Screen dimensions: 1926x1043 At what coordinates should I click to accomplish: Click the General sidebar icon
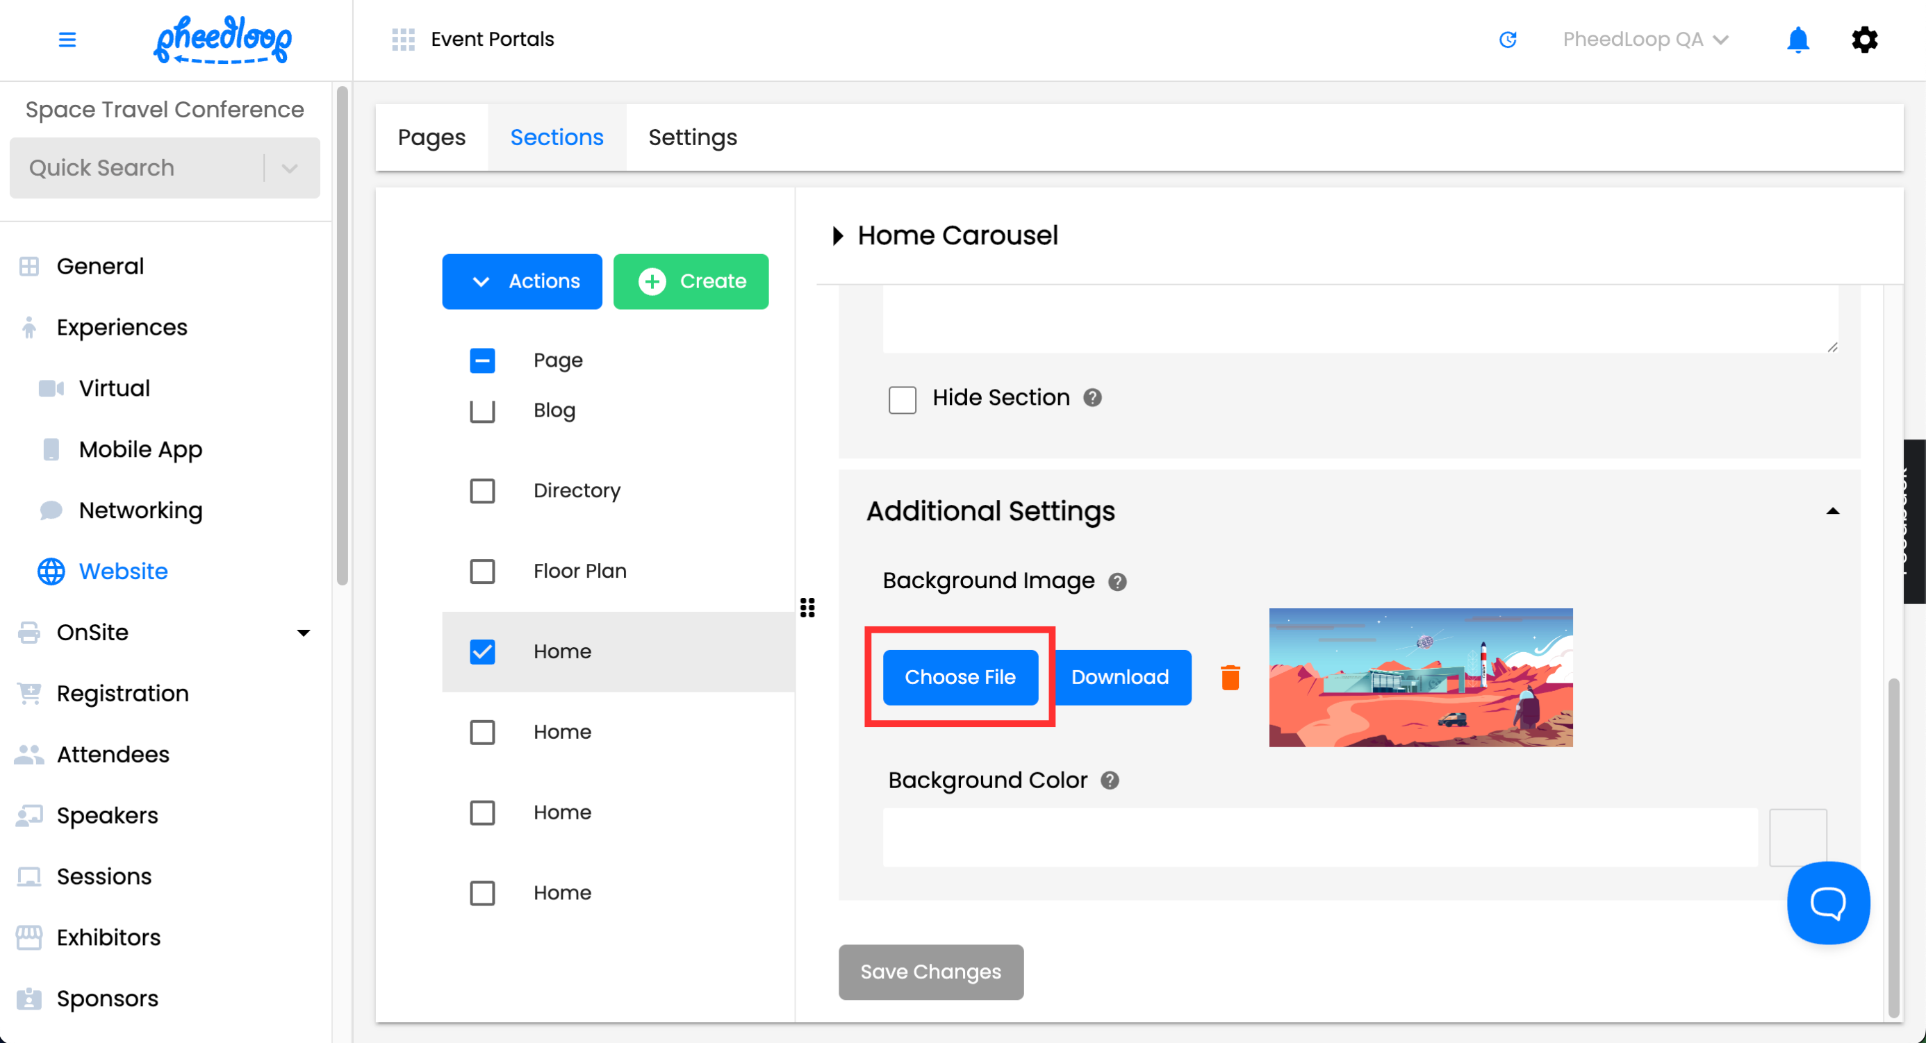point(29,266)
